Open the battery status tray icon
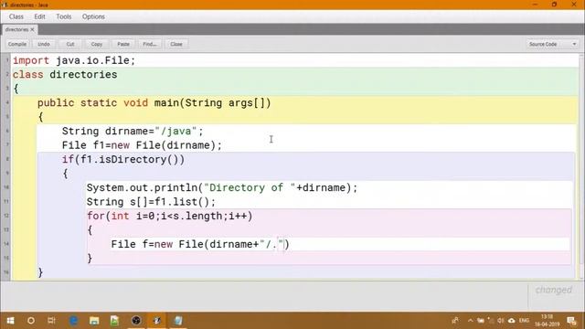 [481, 321]
